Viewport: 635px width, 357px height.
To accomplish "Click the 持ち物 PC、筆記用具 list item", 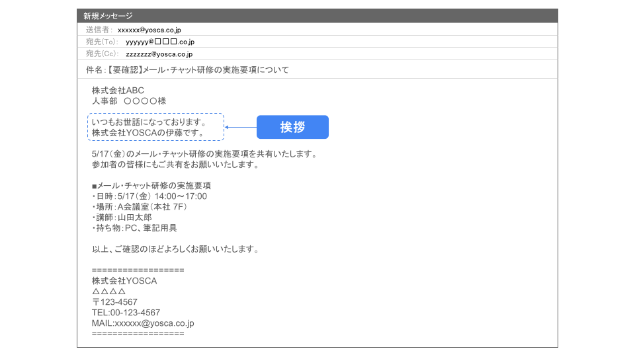I will pyautogui.click(x=135, y=228).
